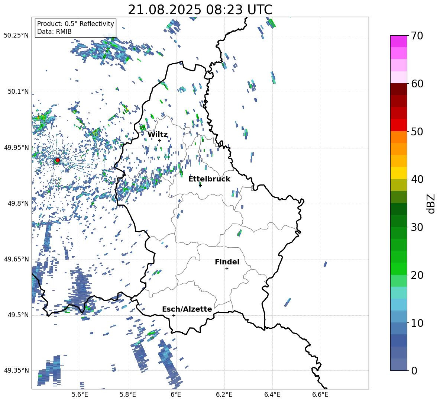Click the 6.2°E longitude label
Image resolution: width=440 pixels, height=402 pixels.
224,395
